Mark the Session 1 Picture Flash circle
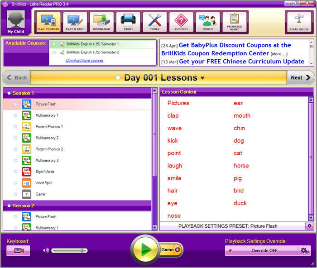Screen dimensions: 317x268 coord(15,104)
